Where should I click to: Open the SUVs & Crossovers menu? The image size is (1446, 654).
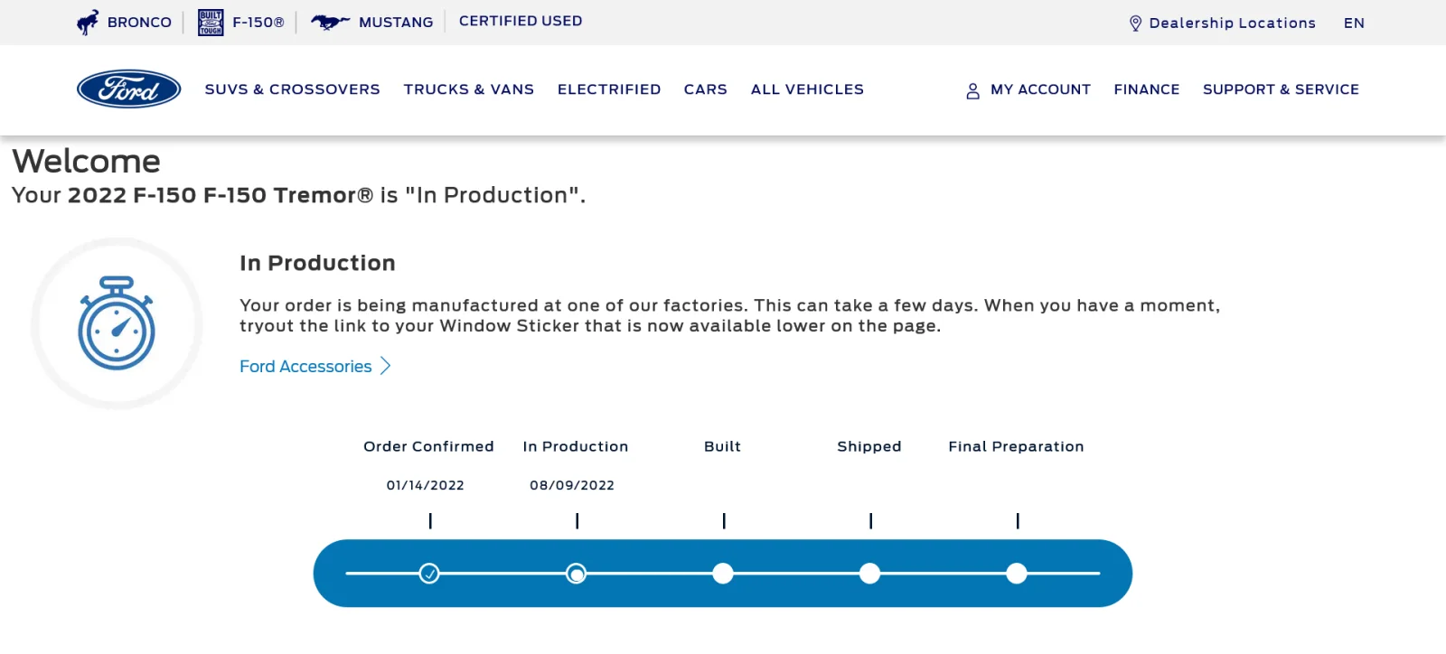(x=292, y=89)
